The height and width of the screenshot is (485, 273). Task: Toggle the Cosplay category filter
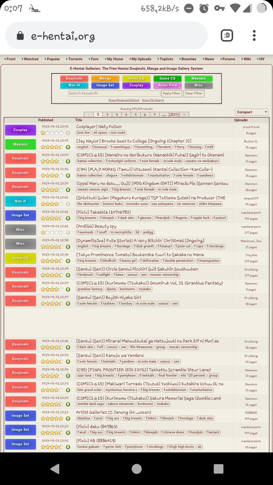coord(136,85)
